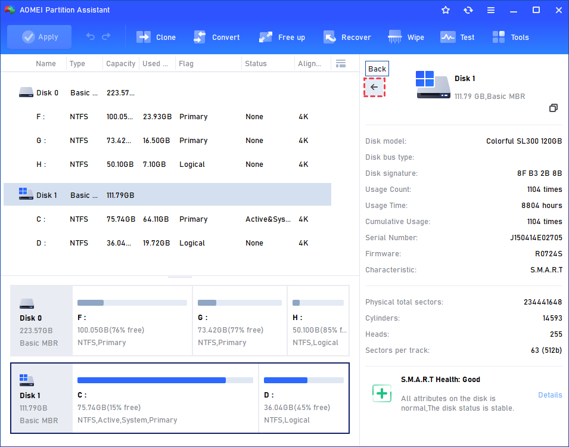Open the Clone menu

coord(156,37)
